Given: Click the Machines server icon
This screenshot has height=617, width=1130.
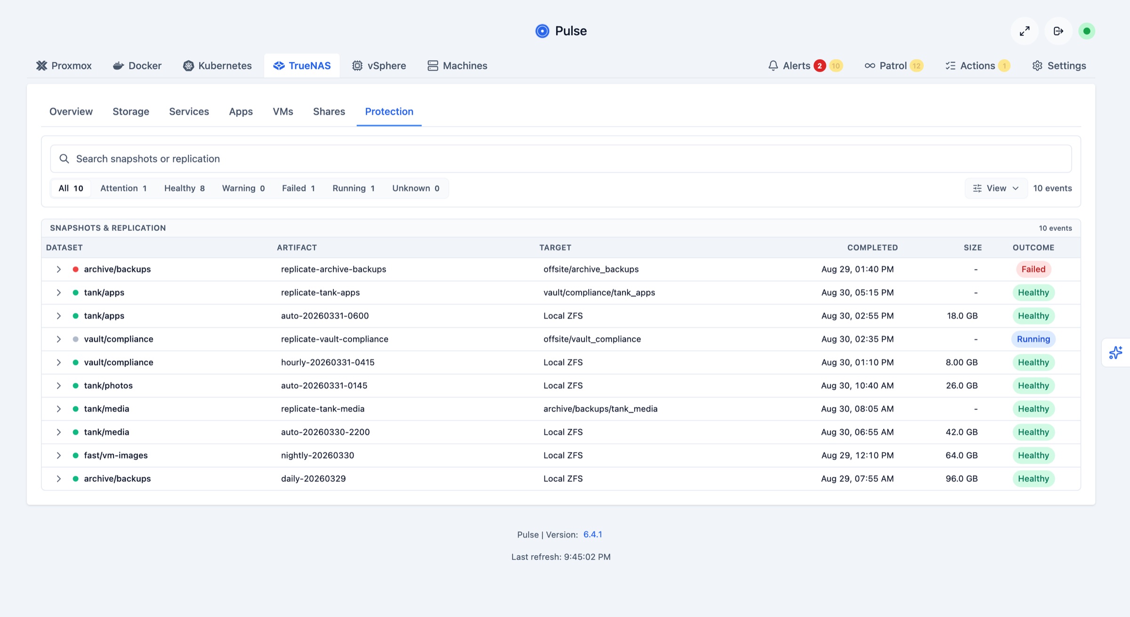Looking at the screenshot, I should [x=433, y=66].
